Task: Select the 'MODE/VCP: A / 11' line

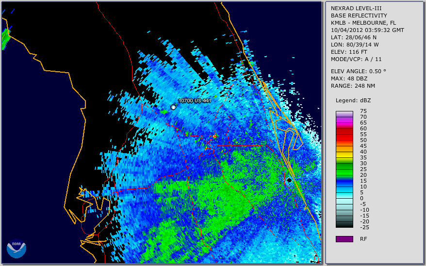Action: pos(356,59)
